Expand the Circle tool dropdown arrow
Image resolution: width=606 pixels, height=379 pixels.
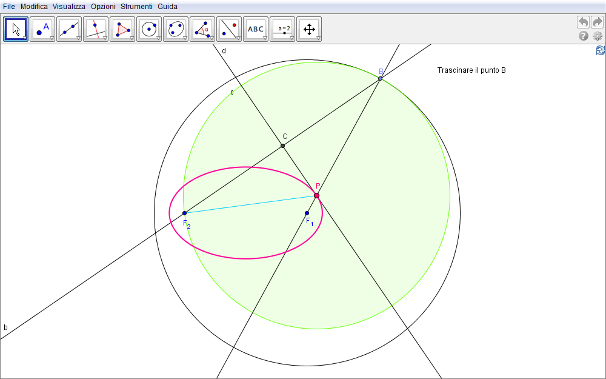pos(158,38)
